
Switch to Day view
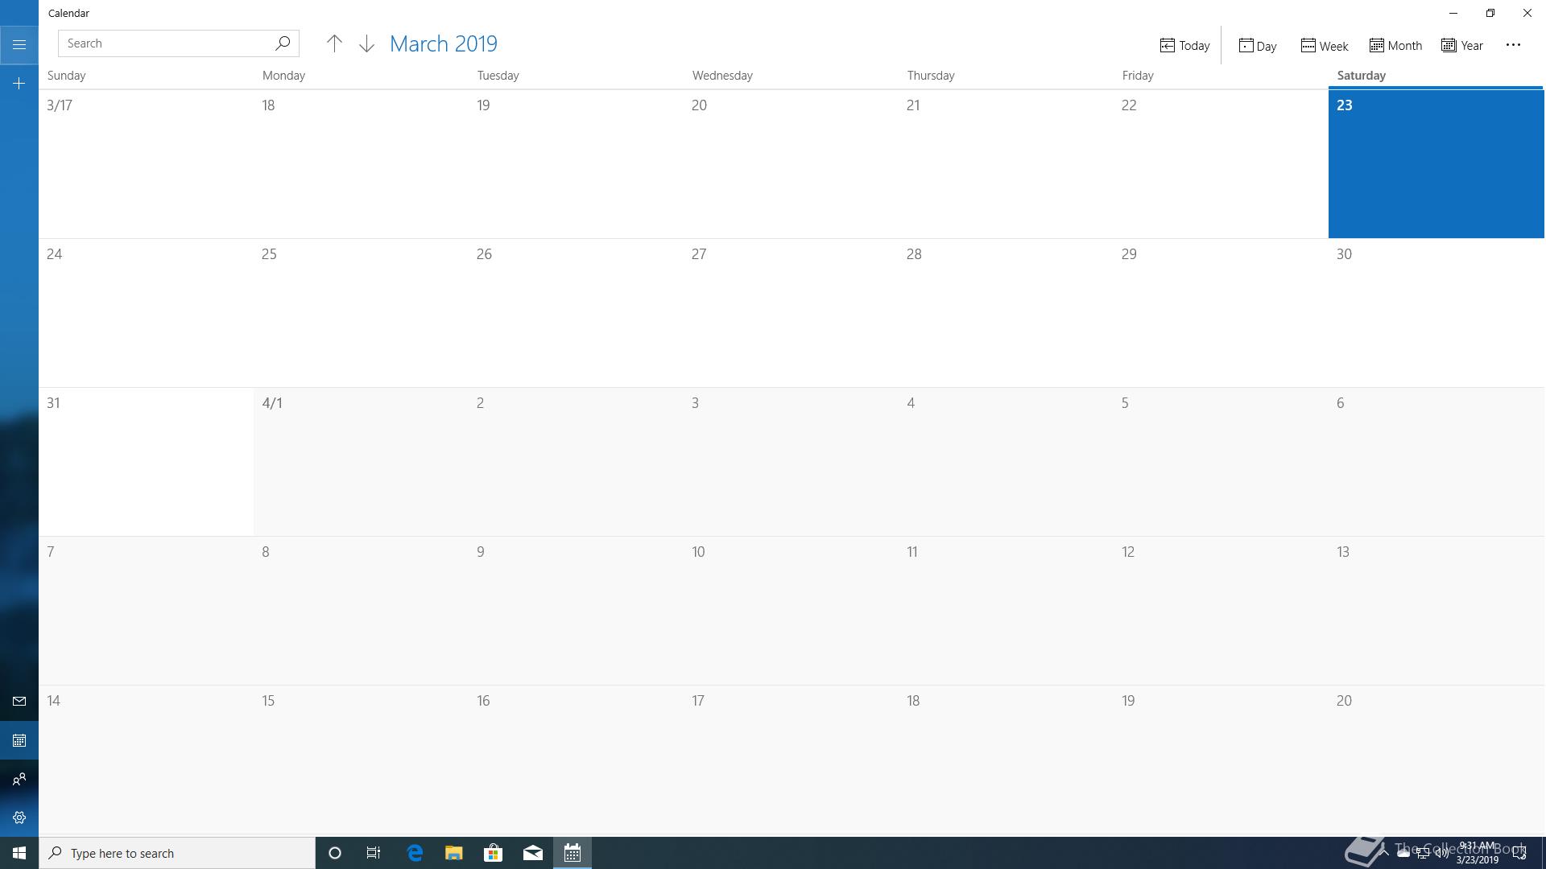coord(1258,45)
